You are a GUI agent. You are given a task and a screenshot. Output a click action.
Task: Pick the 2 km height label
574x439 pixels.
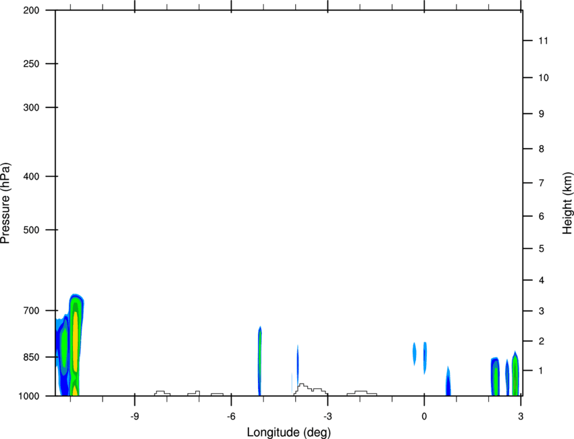(541, 341)
